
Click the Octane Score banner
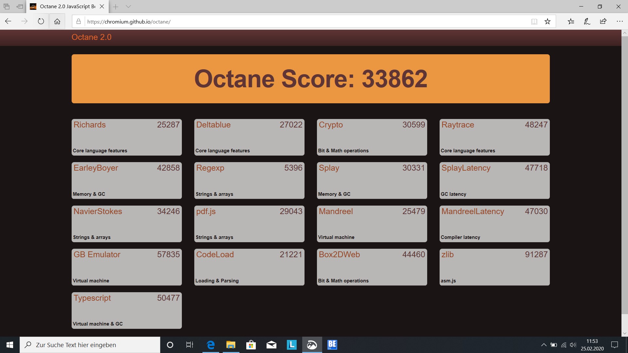(311, 79)
